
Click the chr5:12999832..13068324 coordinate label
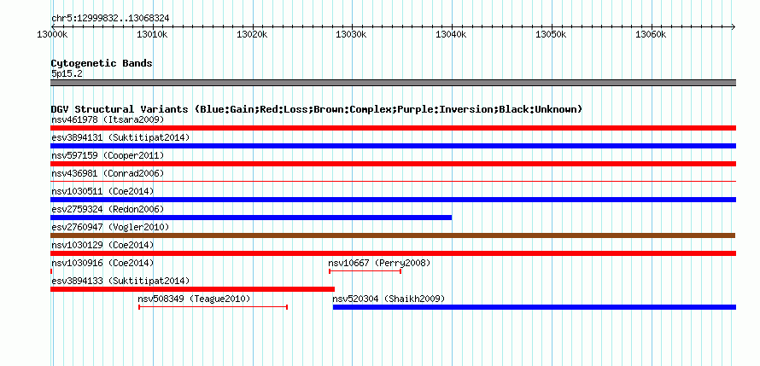click(x=110, y=19)
